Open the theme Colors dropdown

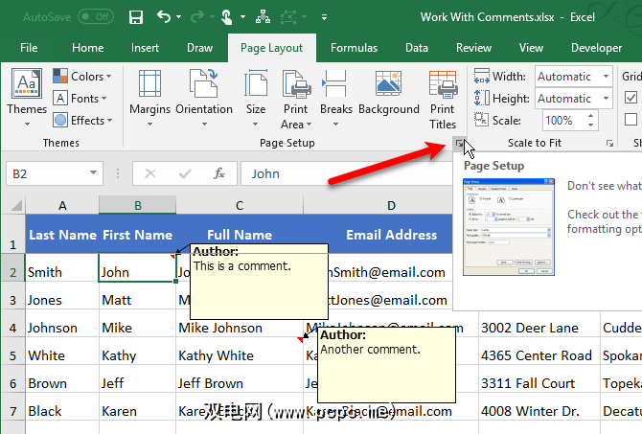tap(82, 77)
